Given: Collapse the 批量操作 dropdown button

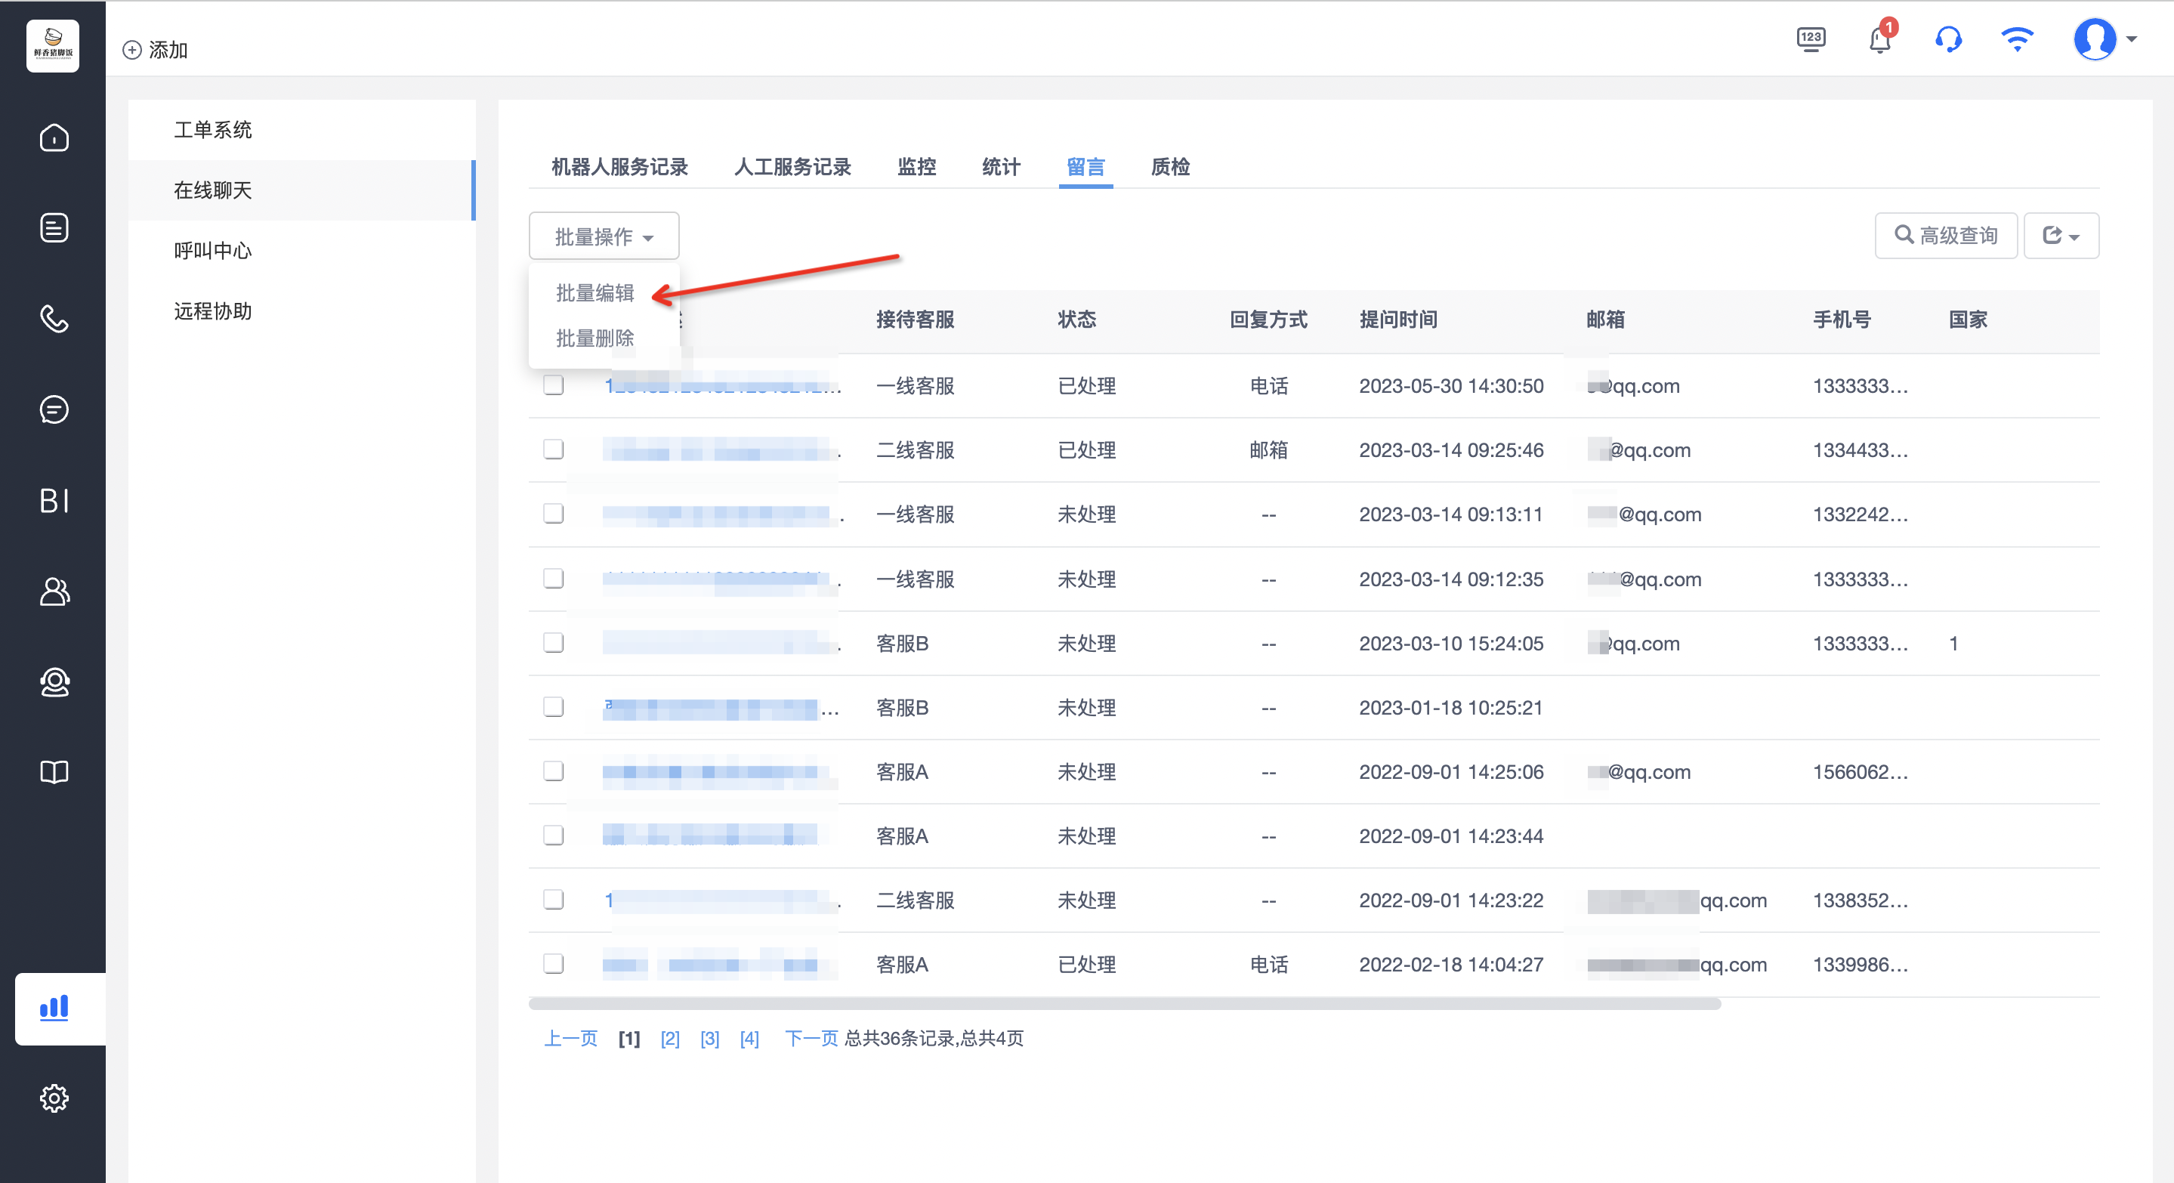Looking at the screenshot, I should 604,236.
